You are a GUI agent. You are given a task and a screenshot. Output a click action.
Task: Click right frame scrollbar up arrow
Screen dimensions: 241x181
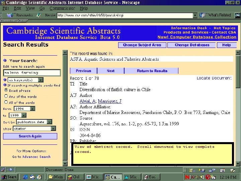(238, 53)
